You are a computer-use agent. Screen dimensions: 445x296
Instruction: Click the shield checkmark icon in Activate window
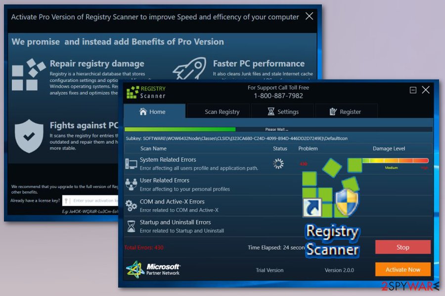point(29,136)
